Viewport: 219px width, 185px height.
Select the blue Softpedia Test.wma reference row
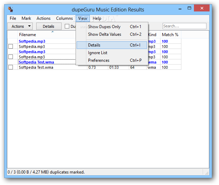coord(36,62)
